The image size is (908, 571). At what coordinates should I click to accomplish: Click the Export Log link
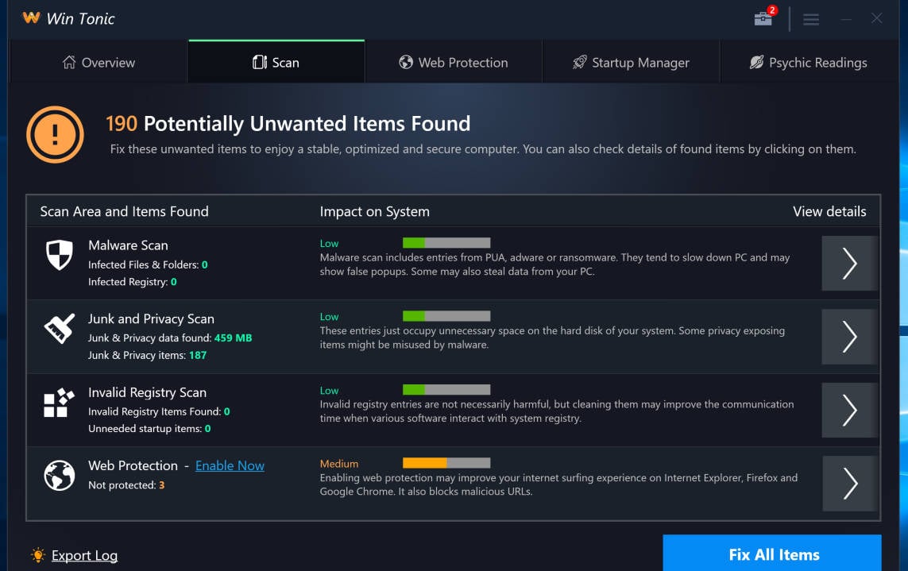pos(84,556)
